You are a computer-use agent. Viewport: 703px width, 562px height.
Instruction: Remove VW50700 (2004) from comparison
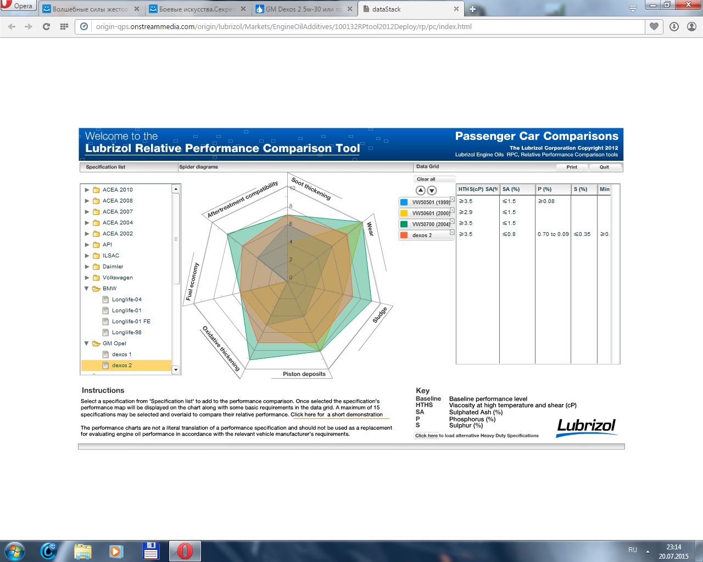(x=452, y=221)
